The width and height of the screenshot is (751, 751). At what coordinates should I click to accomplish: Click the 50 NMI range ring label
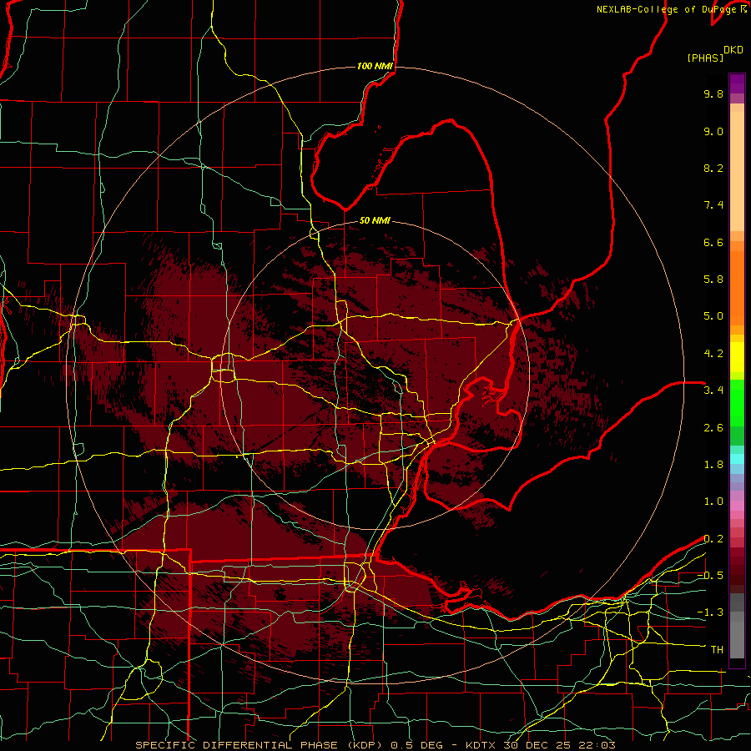click(x=375, y=220)
